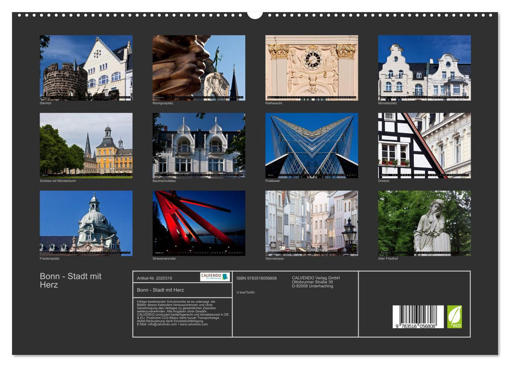Visit the www.calvendo.com link

point(194,325)
